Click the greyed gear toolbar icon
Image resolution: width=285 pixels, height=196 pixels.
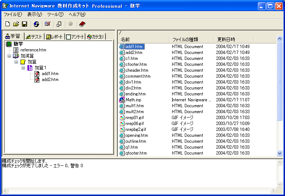pos(71,24)
